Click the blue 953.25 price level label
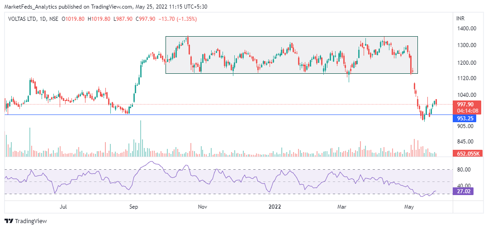 465,119
